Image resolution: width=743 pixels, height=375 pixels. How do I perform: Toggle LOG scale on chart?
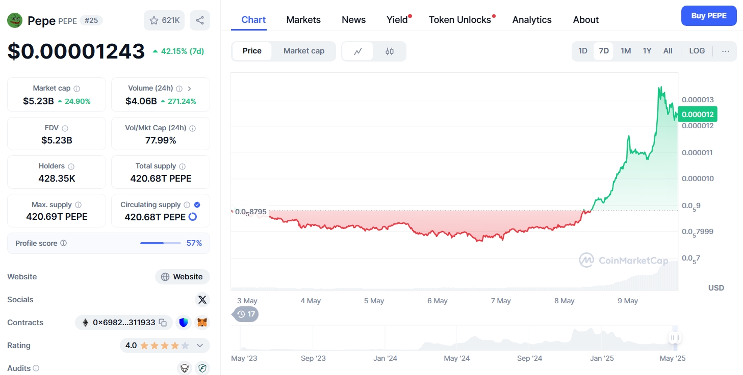click(697, 51)
